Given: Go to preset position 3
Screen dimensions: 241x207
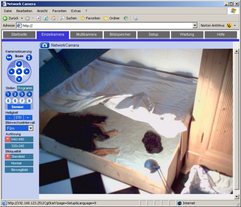Looking at the screenshot, I should [22, 94].
